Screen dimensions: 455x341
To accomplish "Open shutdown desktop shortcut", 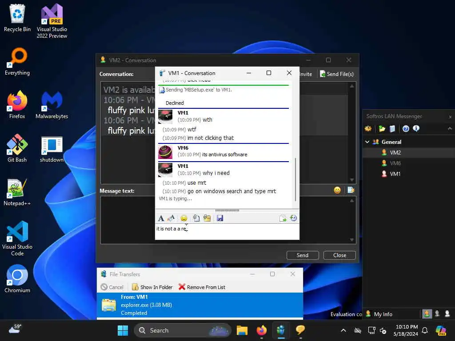I will pyautogui.click(x=52, y=148).
